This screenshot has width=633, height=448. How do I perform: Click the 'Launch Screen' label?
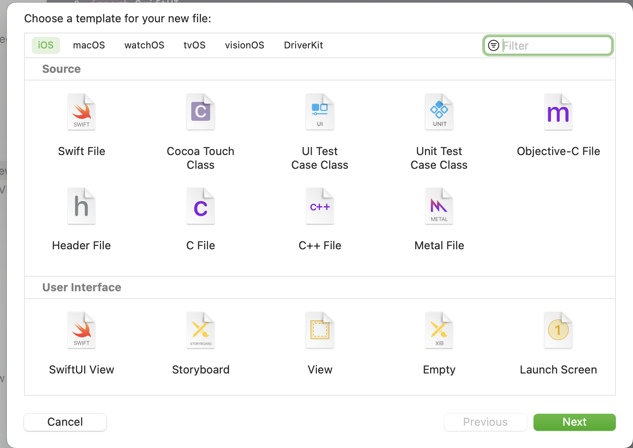point(558,370)
